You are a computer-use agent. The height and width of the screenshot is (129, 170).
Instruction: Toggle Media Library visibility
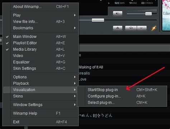(41, 49)
